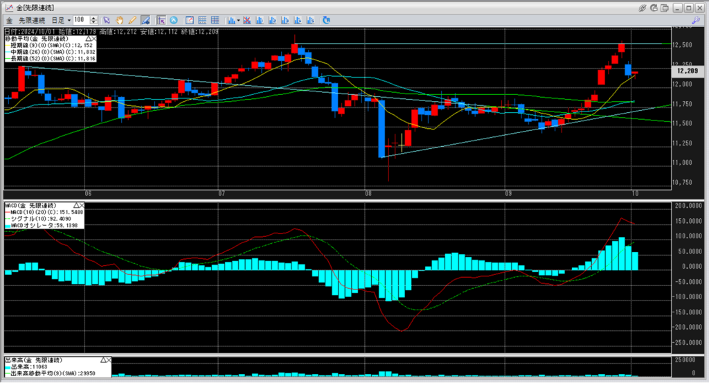Expand the bar chart type dropdown arrow
Screen dimensions: 709x383
pos(238,20)
